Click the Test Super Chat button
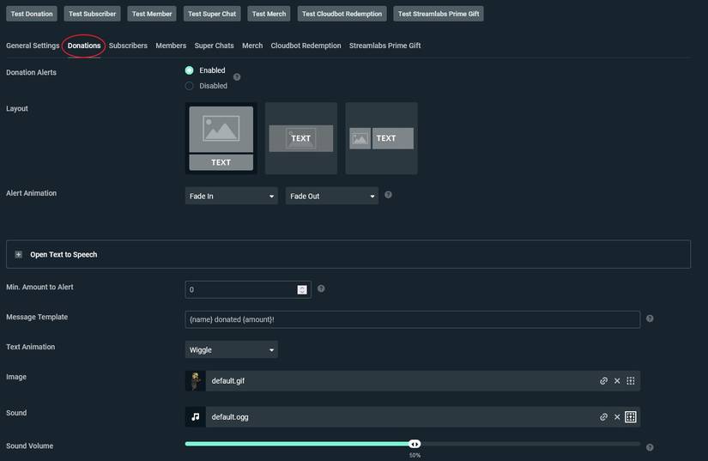The width and height of the screenshot is (708, 461). 212,14
